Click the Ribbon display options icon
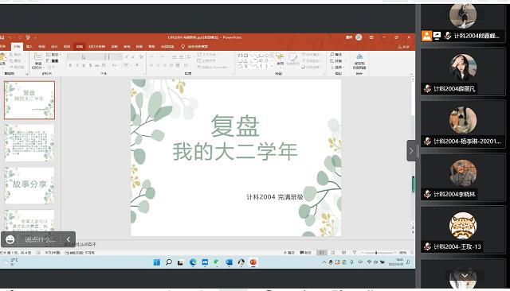The height and width of the screenshot is (291, 510). pyautogui.click(x=371, y=37)
